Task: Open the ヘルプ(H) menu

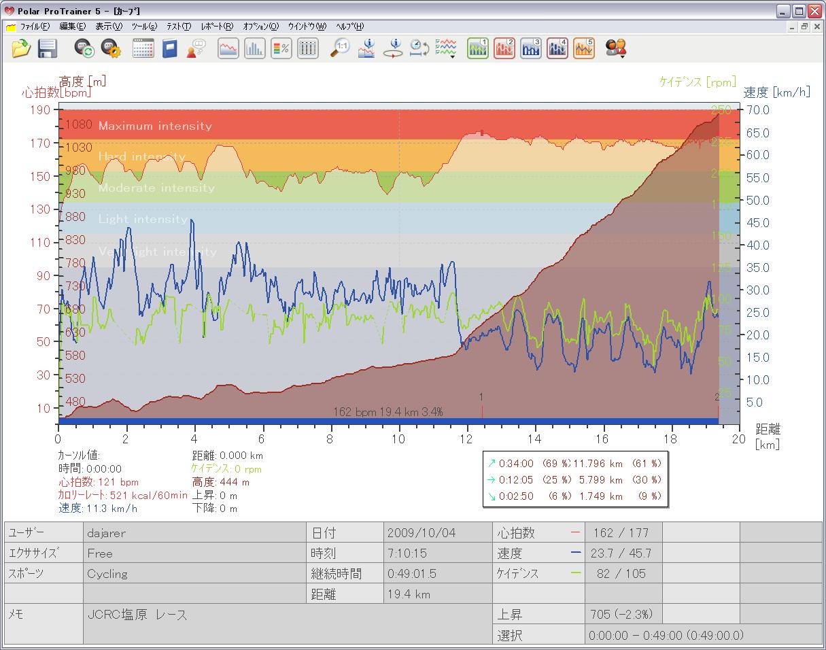Action: 350,27
